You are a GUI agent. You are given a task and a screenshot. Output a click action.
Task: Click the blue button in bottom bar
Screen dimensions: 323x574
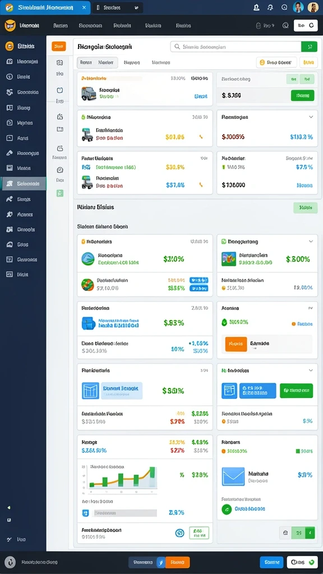click(x=271, y=562)
